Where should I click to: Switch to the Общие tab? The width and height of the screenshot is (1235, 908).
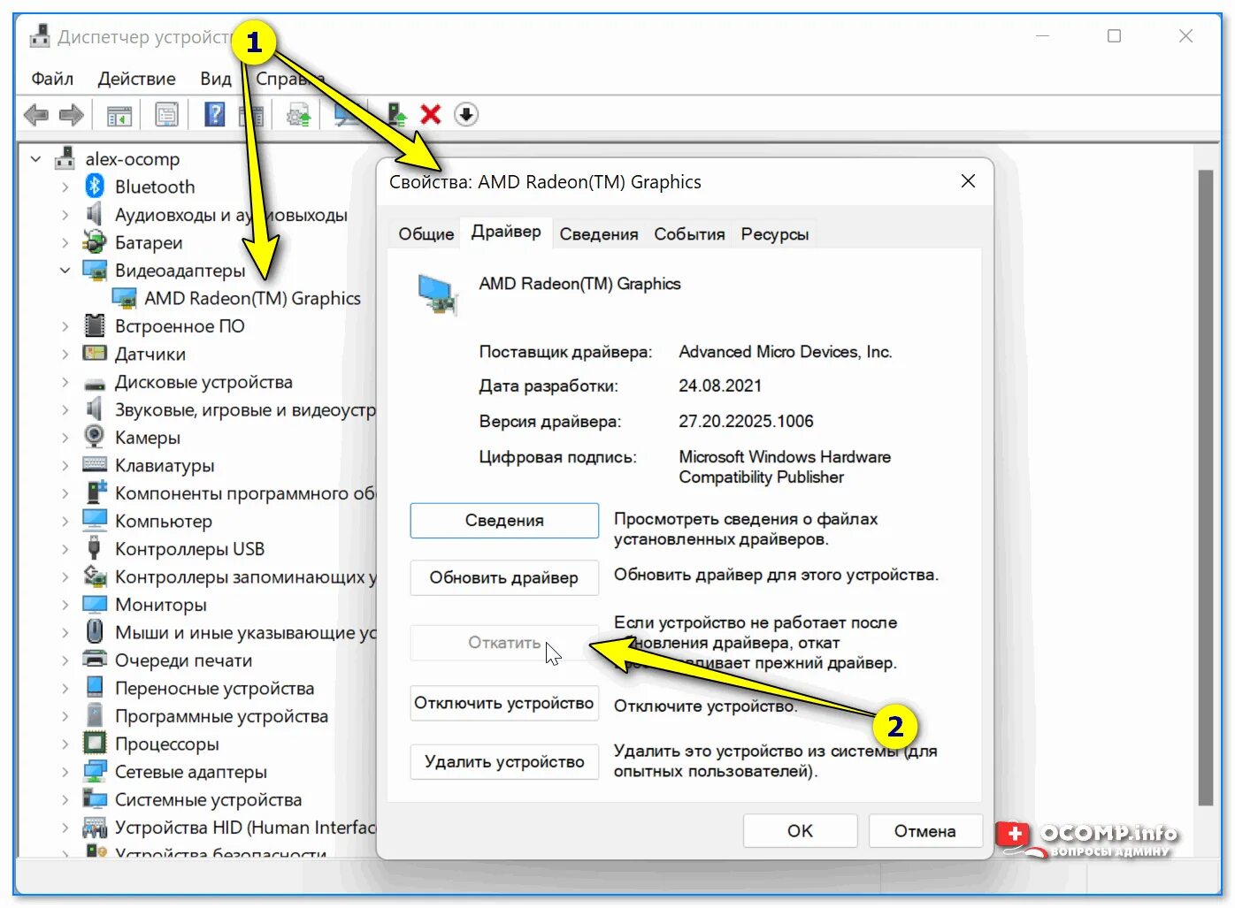(x=426, y=234)
